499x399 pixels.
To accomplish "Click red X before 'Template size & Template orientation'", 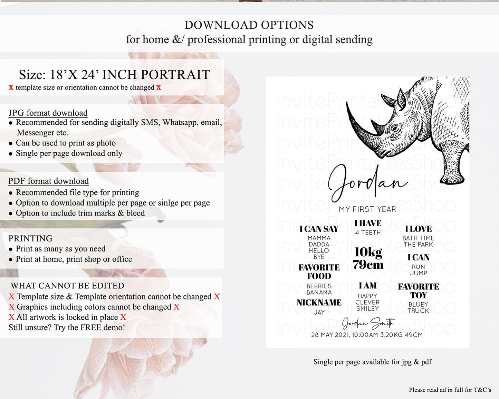I will [x=11, y=297].
